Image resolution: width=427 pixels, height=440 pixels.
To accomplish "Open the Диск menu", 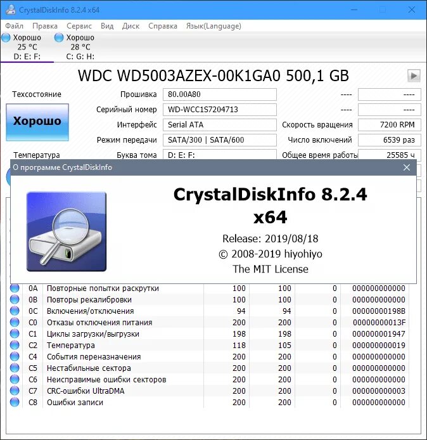I will (131, 26).
